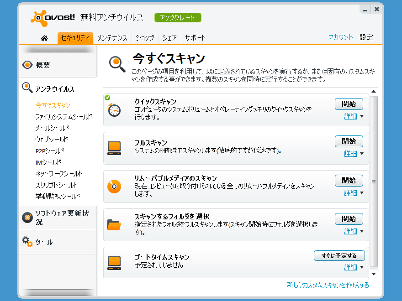Open 詳細 link for クイックスキャン
The image size is (402, 301).
tap(350, 116)
